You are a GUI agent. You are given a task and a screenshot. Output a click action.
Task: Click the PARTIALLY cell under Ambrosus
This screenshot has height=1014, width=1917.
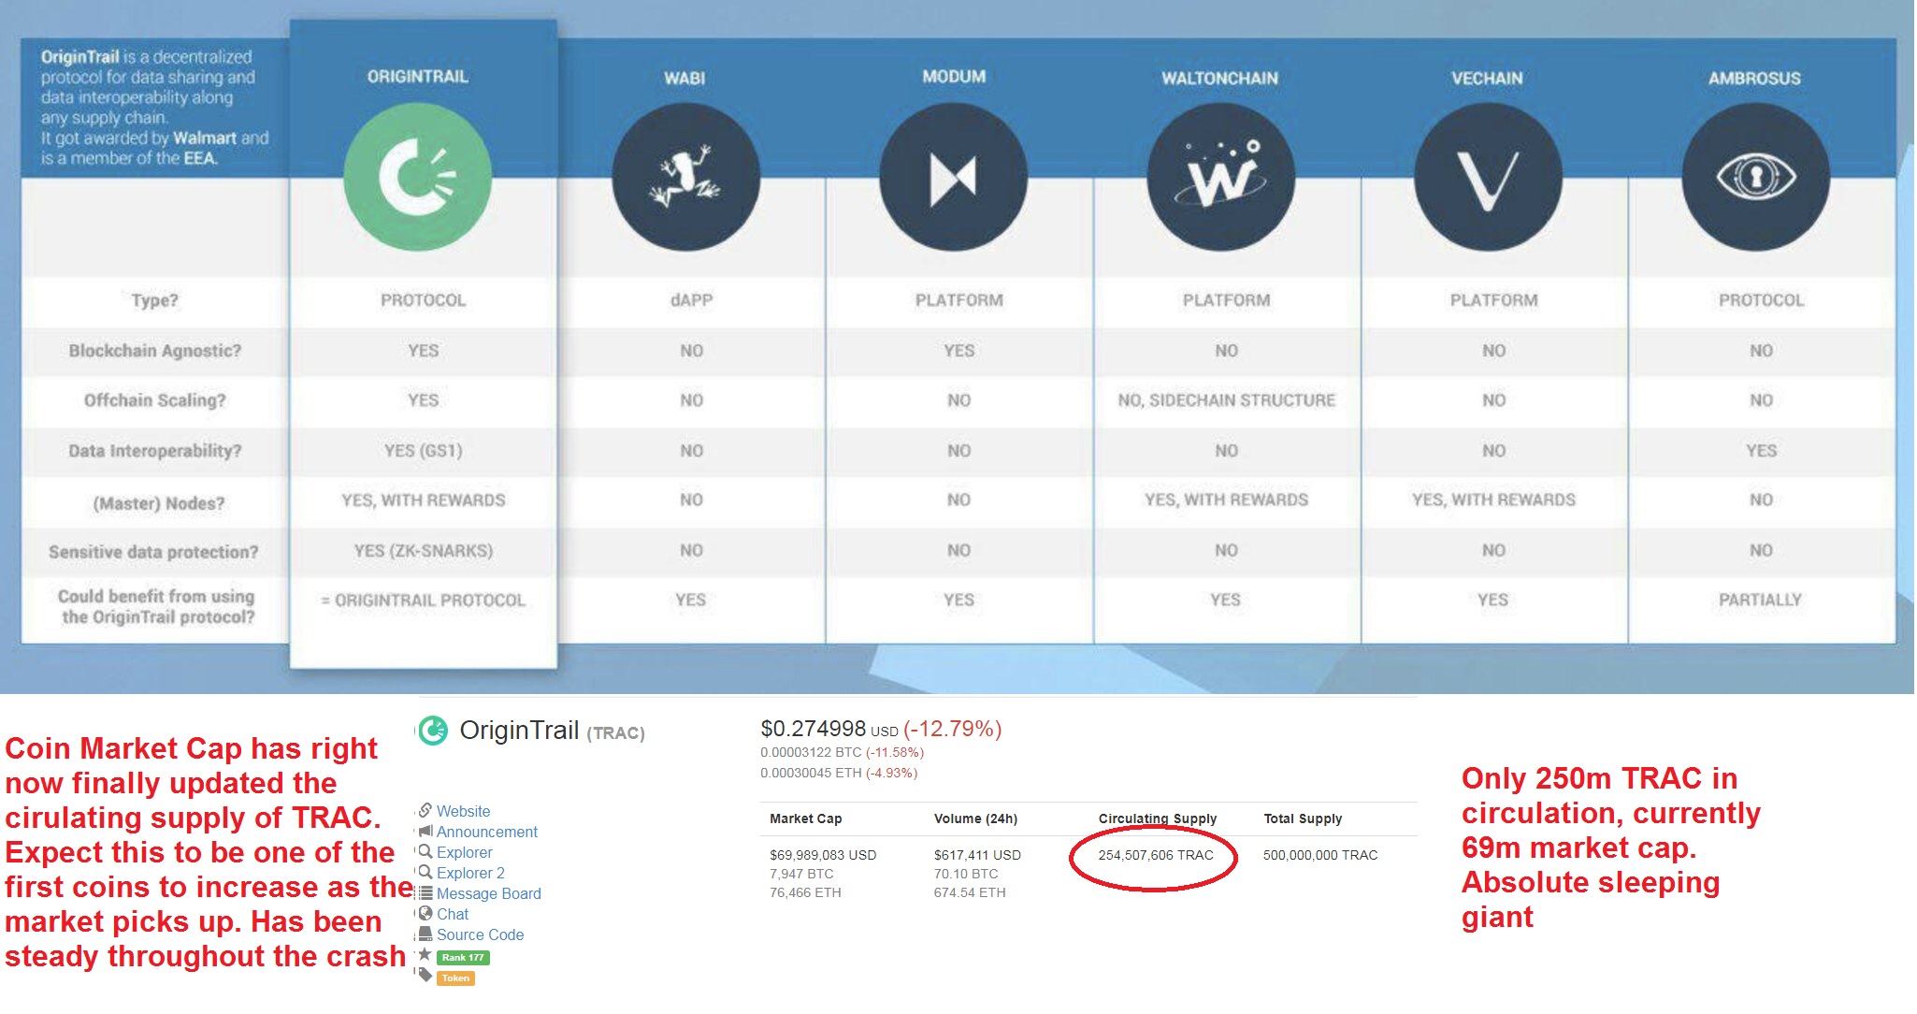(1760, 600)
